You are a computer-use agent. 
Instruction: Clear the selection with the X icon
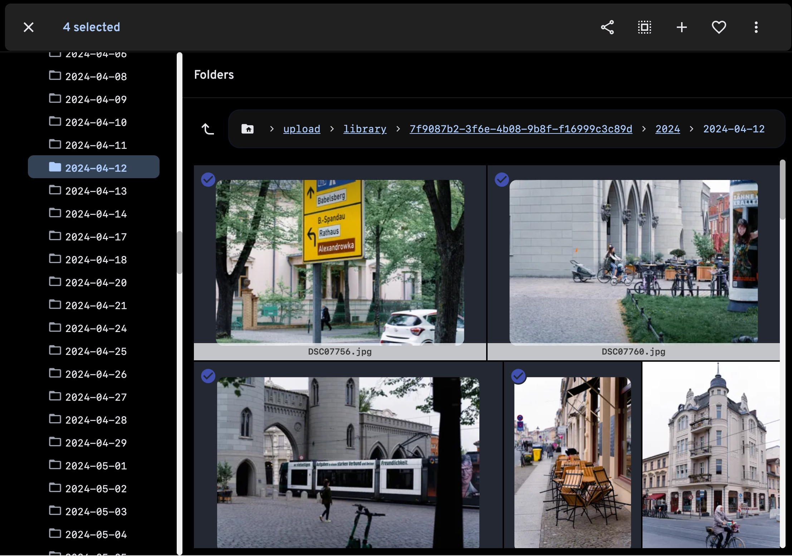(x=29, y=27)
